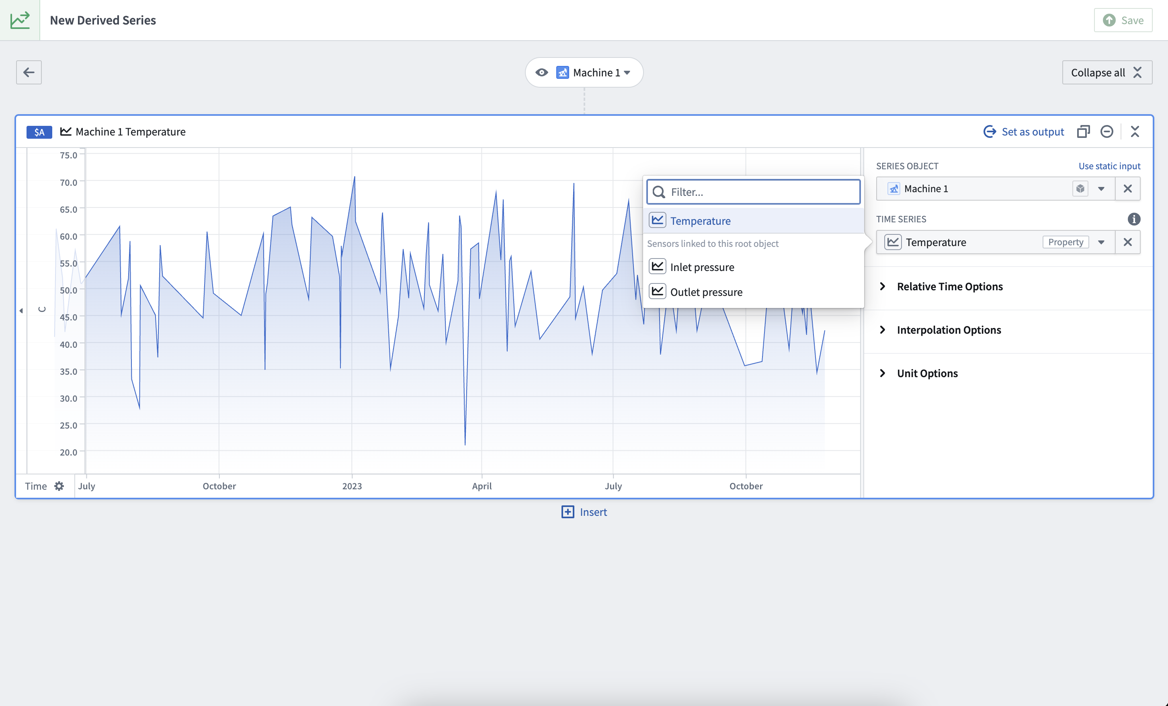Click the Time Series info icon
Image resolution: width=1168 pixels, height=706 pixels.
(x=1134, y=219)
